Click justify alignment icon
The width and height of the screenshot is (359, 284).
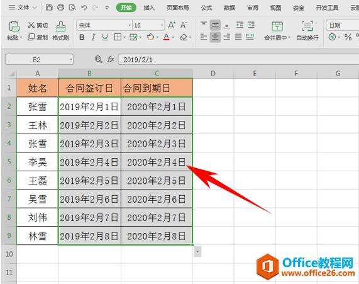238,37
